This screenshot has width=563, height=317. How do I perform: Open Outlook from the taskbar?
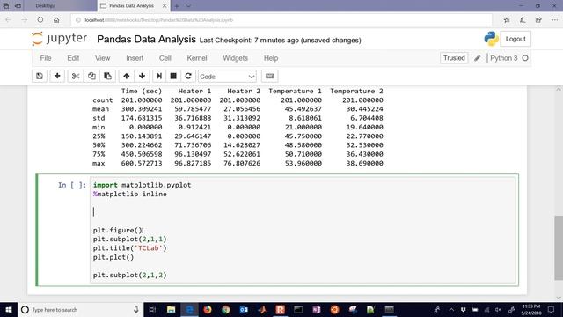click(x=244, y=309)
